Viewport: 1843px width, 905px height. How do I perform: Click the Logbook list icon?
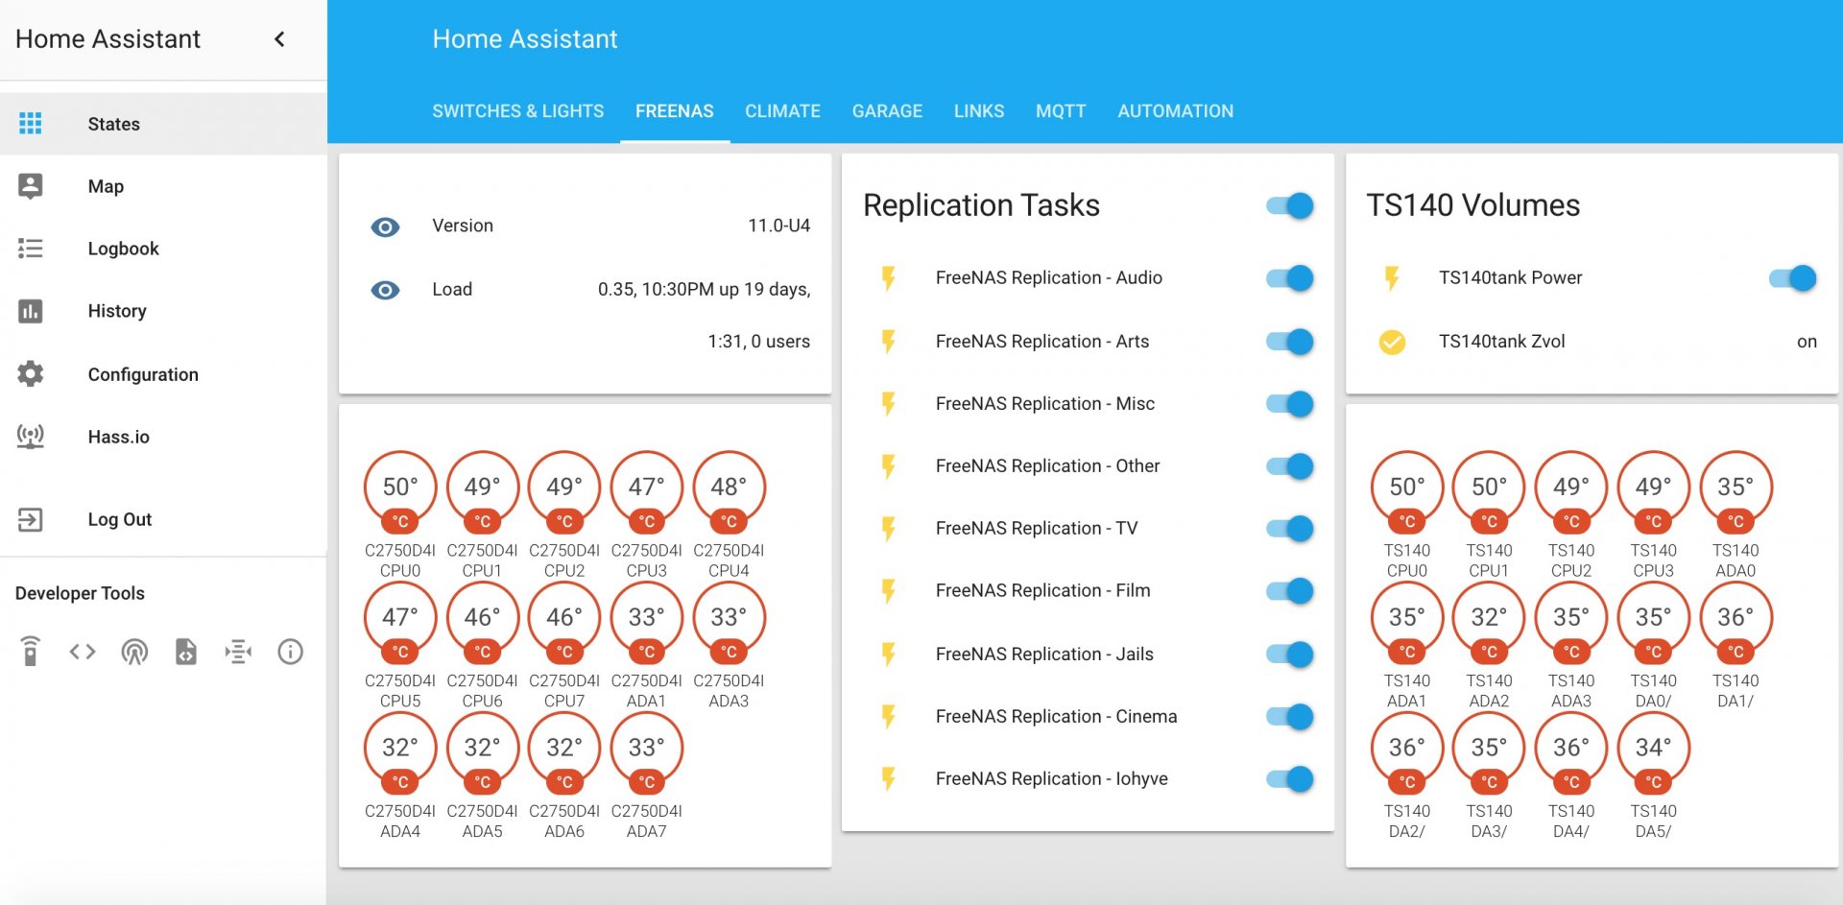(x=31, y=249)
